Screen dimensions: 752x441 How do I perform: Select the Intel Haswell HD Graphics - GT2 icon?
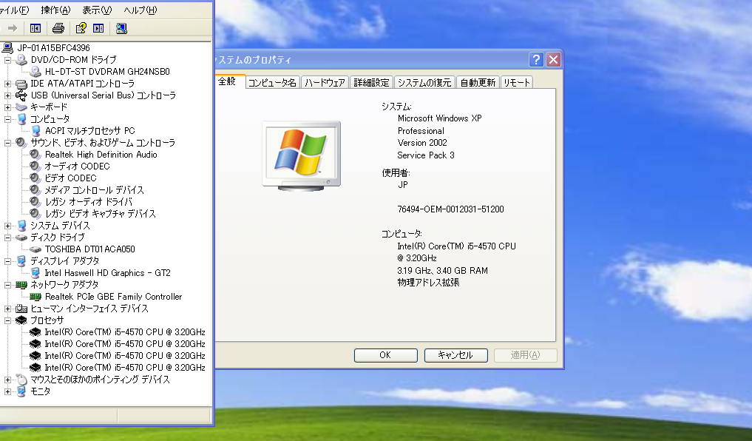click(34, 272)
